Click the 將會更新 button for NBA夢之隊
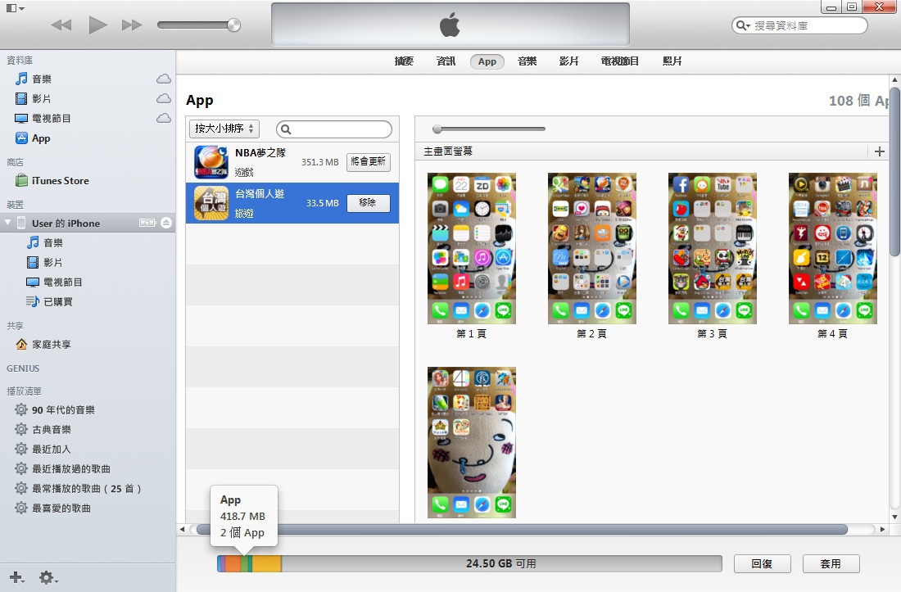 (x=369, y=162)
